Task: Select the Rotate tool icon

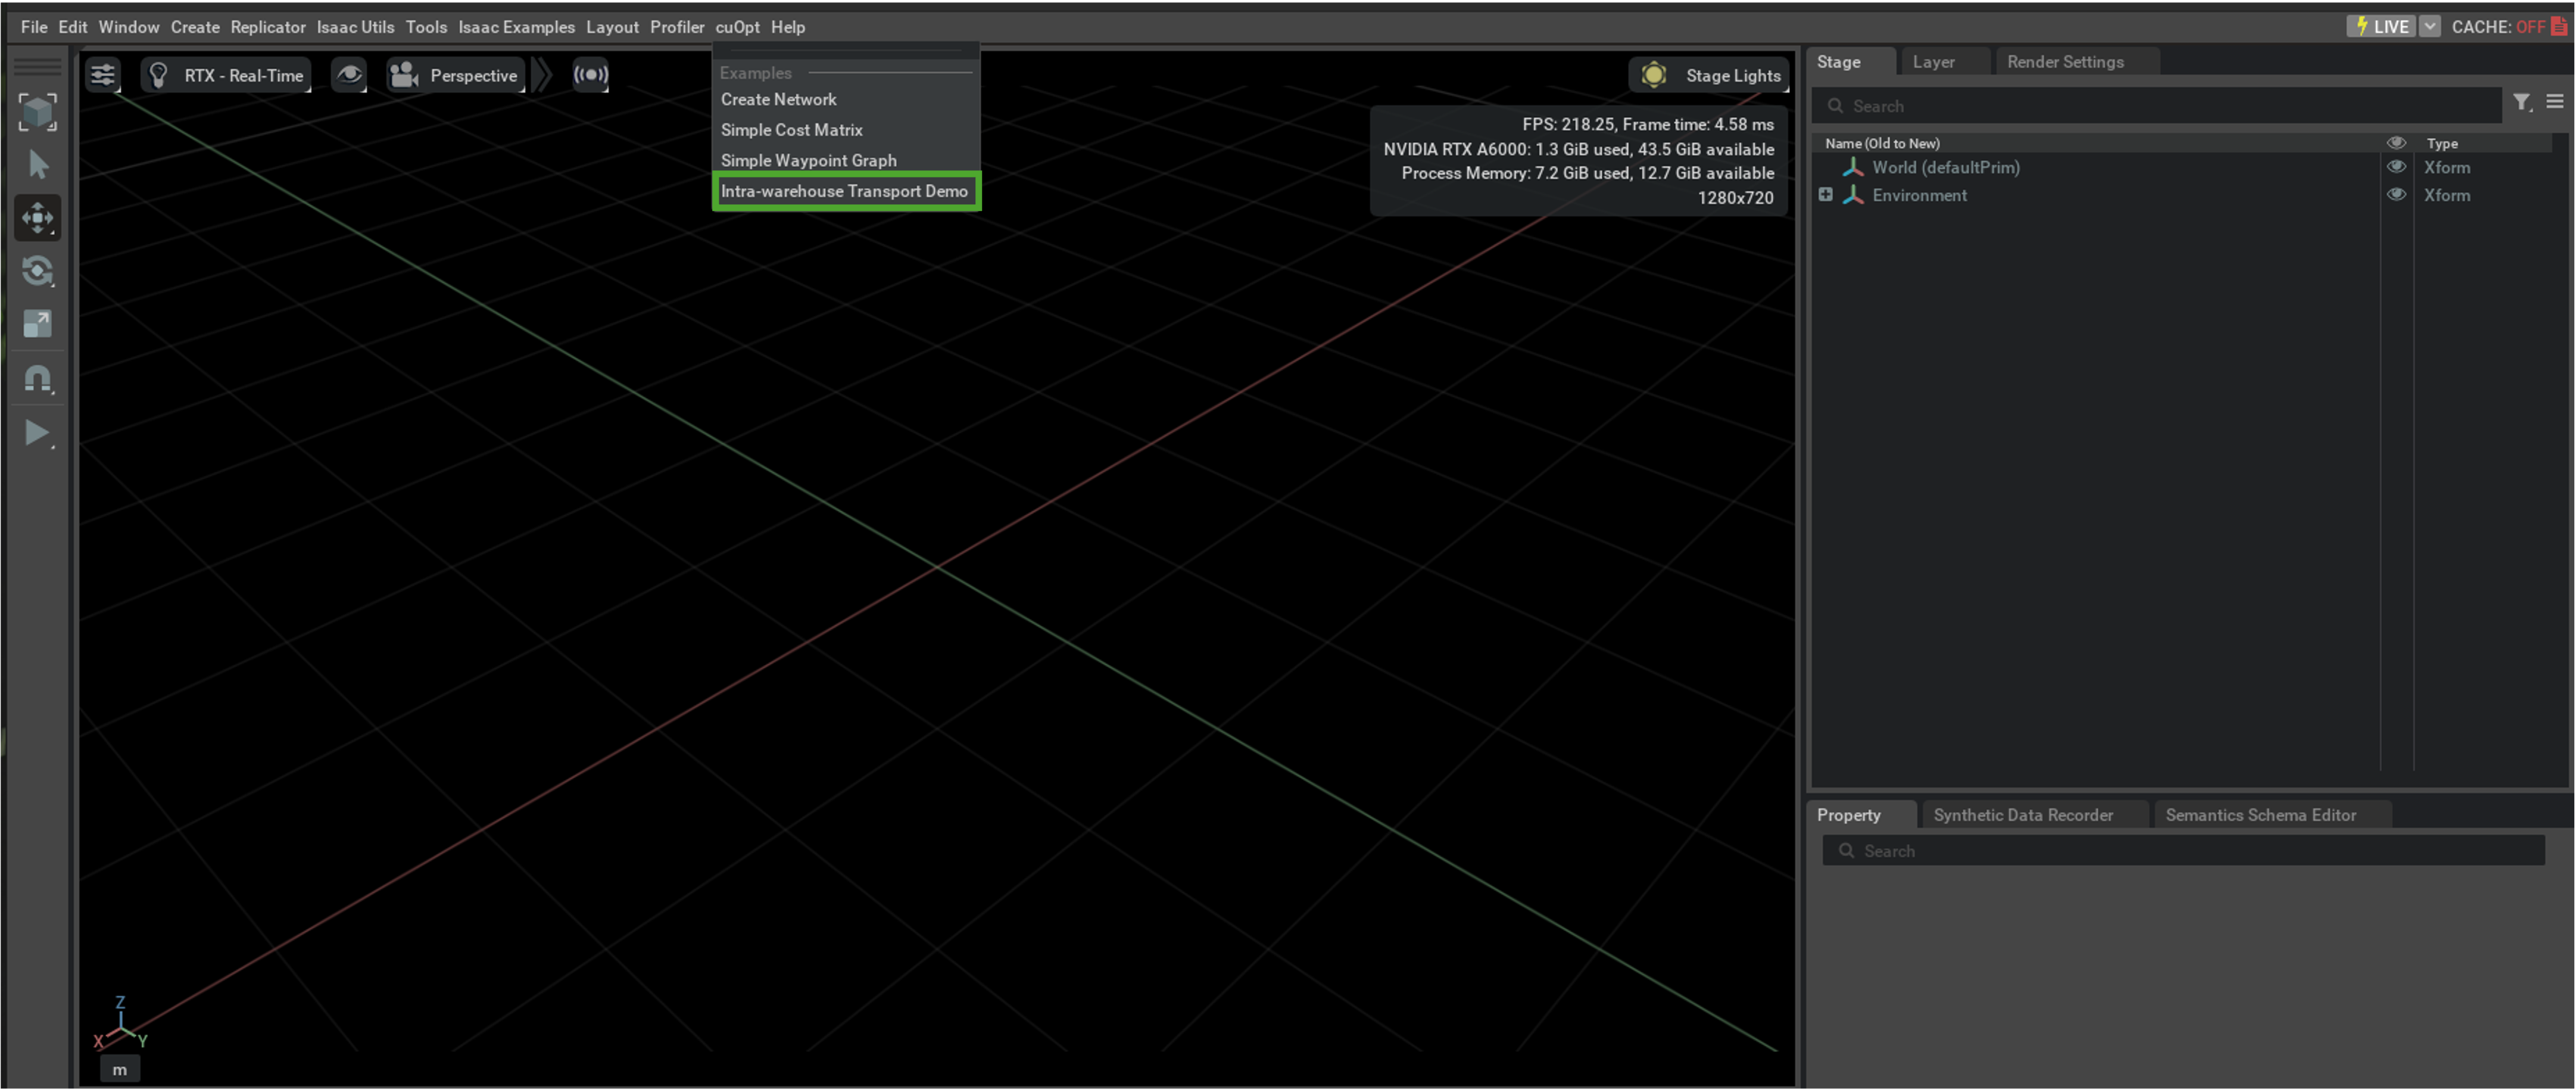Action: (x=38, y=271)
